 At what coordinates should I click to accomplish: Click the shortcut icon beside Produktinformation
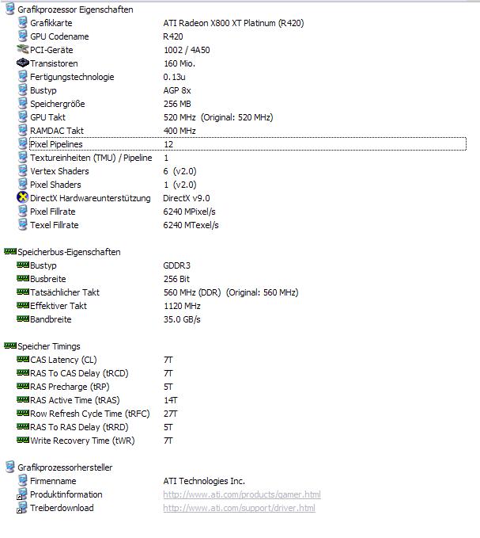pos(22,494)
